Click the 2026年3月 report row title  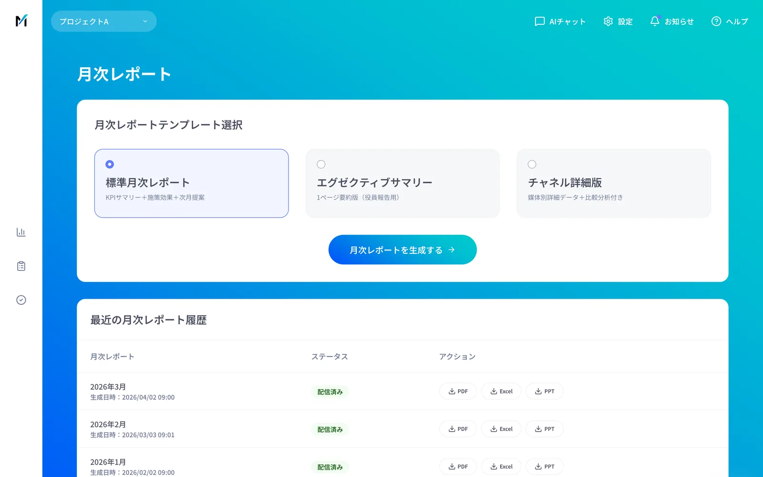click(108, 387)
